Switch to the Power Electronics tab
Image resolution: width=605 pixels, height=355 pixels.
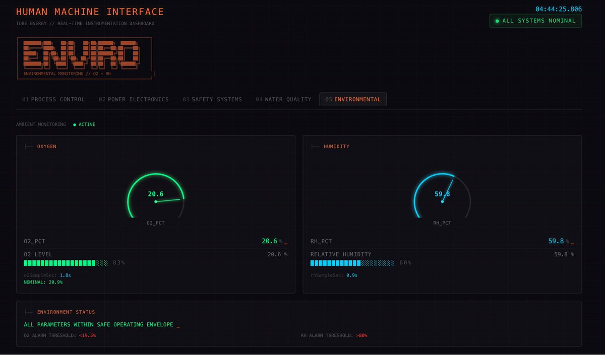click(134, 99)
